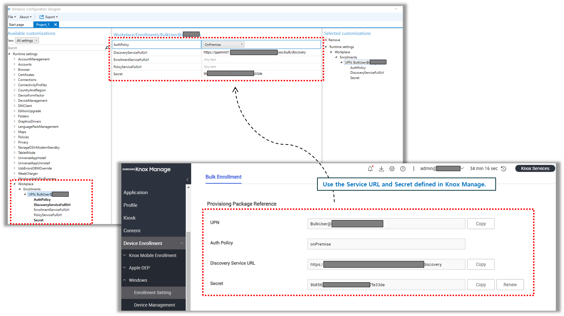This screenshot has width=564, height=316.
Task: Select Browser in settings tree
Action: pos(24,70)
